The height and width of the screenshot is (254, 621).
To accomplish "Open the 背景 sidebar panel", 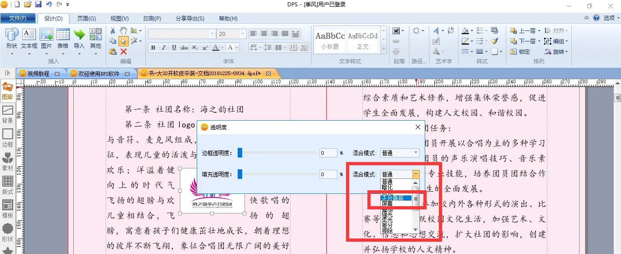I will [x=7, y=115].
